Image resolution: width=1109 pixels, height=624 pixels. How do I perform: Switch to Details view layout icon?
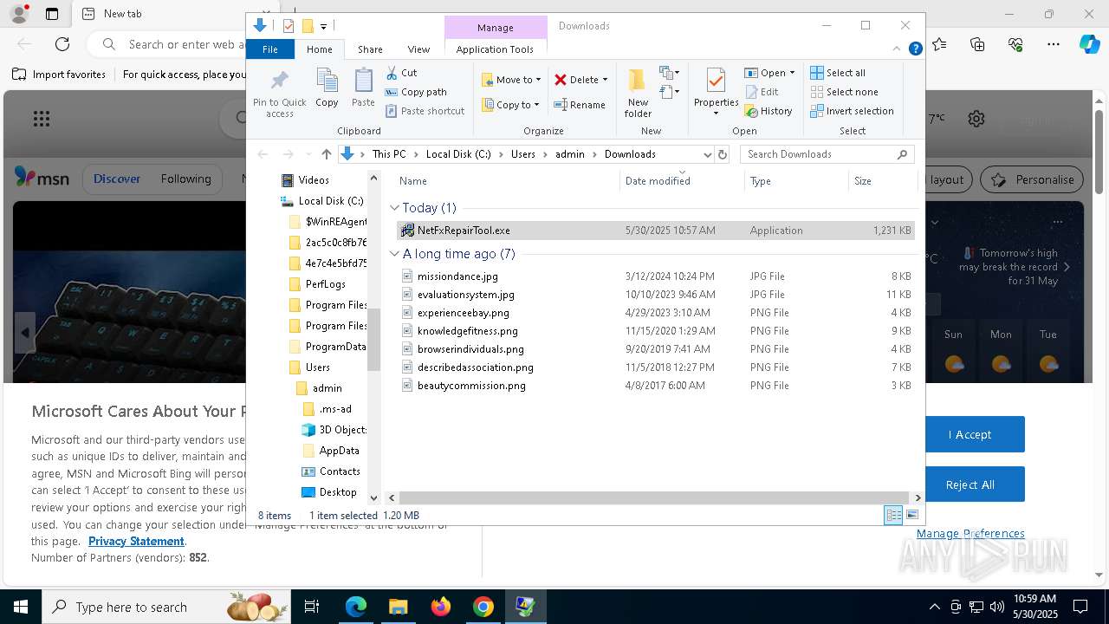tap(892, 516)
